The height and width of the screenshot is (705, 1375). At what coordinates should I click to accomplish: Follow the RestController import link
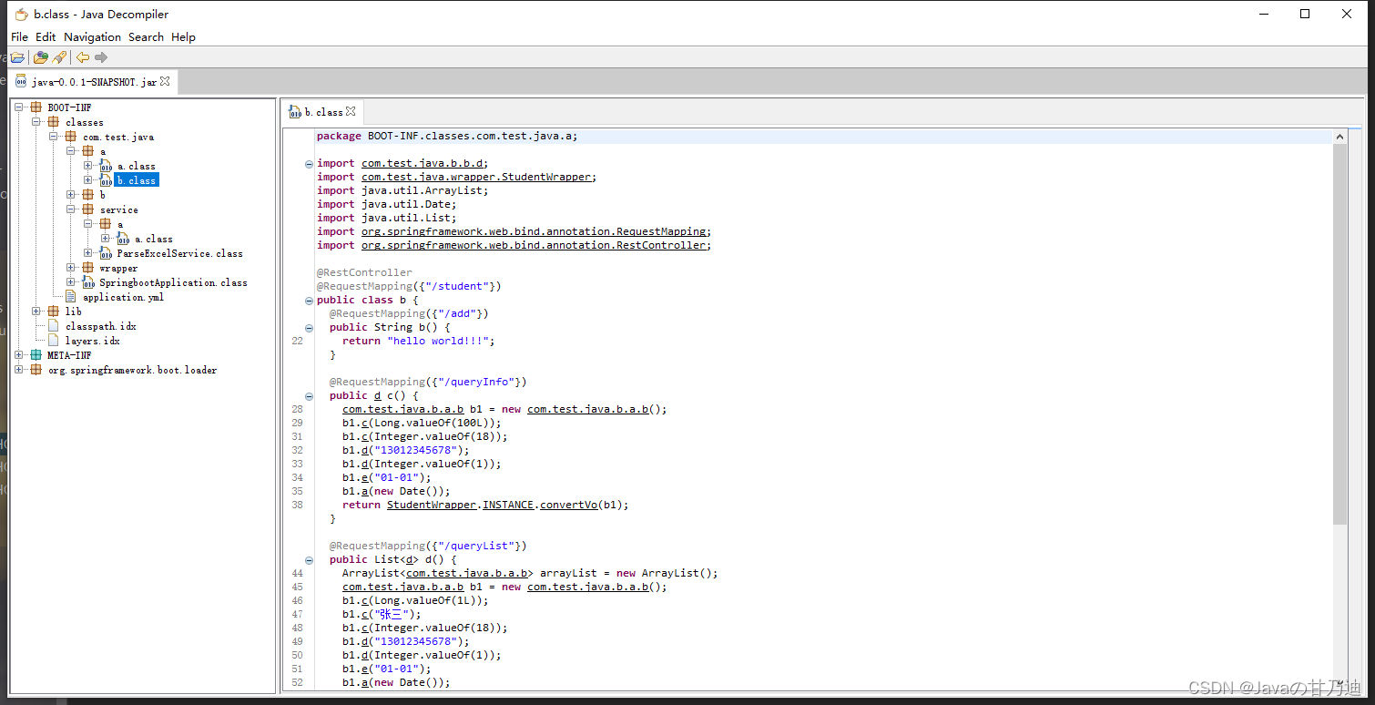(534, 245)
